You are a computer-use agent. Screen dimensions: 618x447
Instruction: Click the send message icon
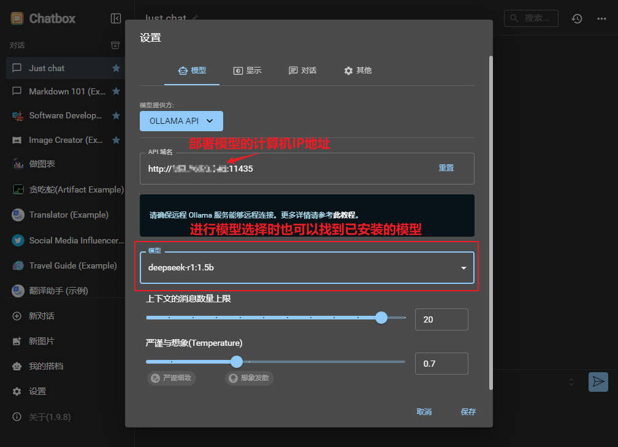598,381
